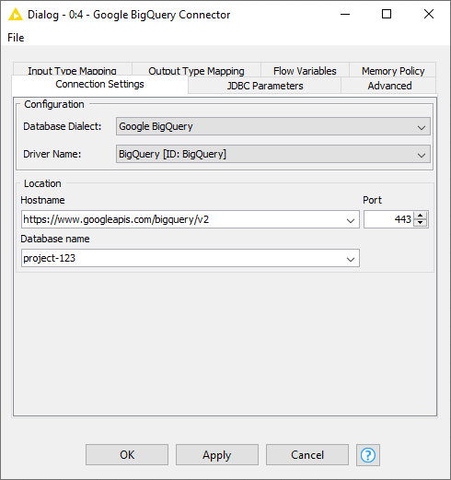Open the Database Dialect dropdown
The height and width of the screenshot is (480, 451).
pos(273,126)
